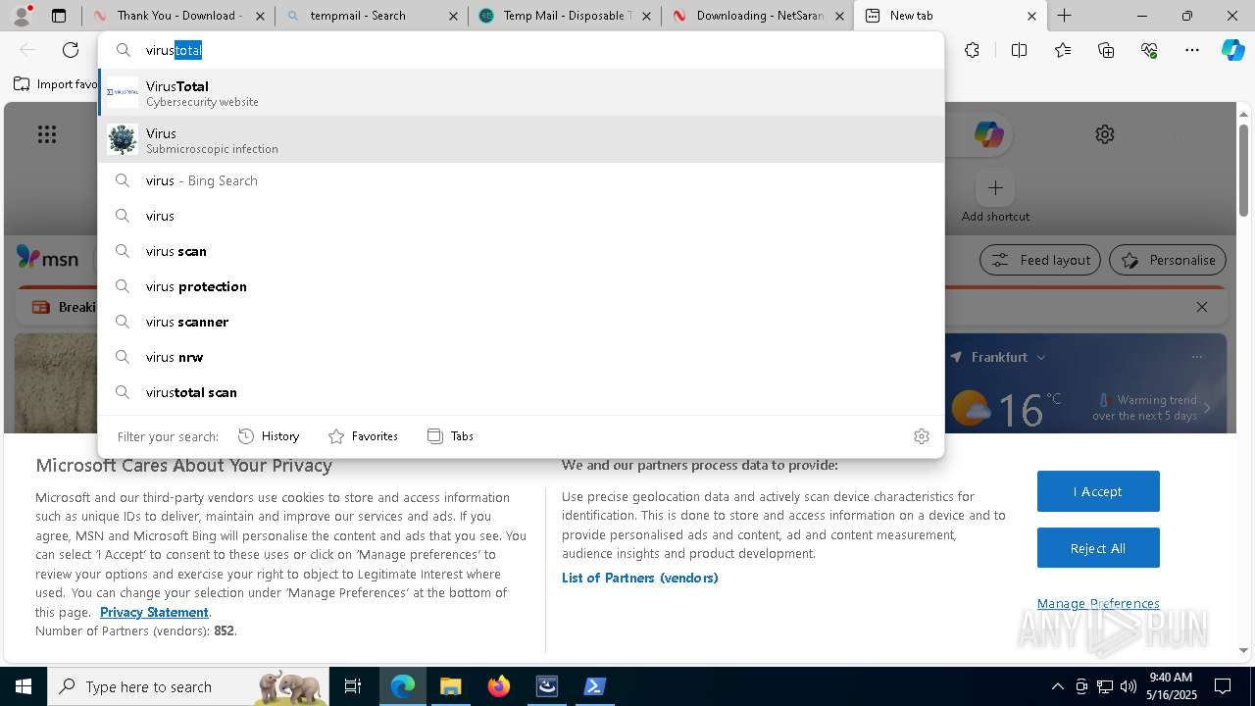Image resolution: width=1255 pixels, height=706 pixels.
Task: Open Windows Start menu
Action: click(23, 686)
